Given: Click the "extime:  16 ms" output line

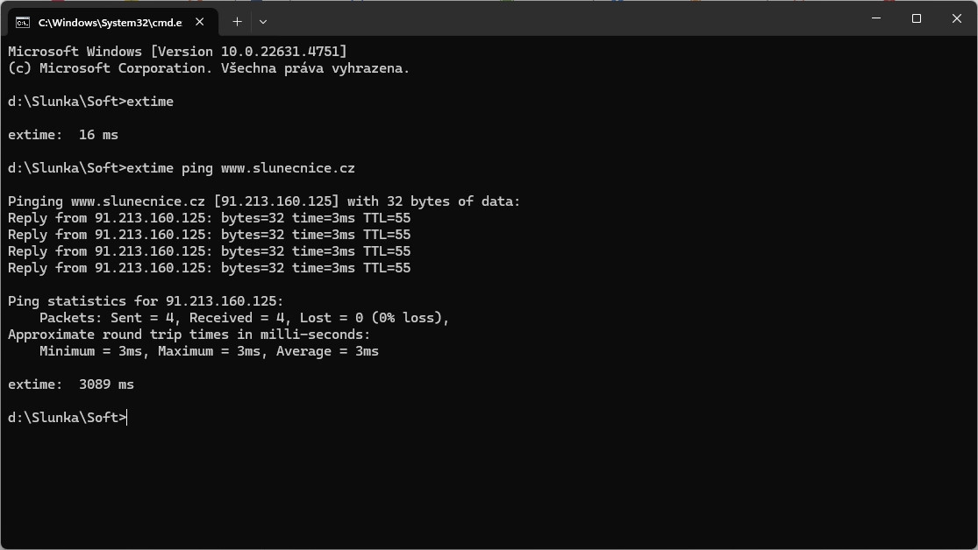Looking at the screenshot, I should point(63,135).
